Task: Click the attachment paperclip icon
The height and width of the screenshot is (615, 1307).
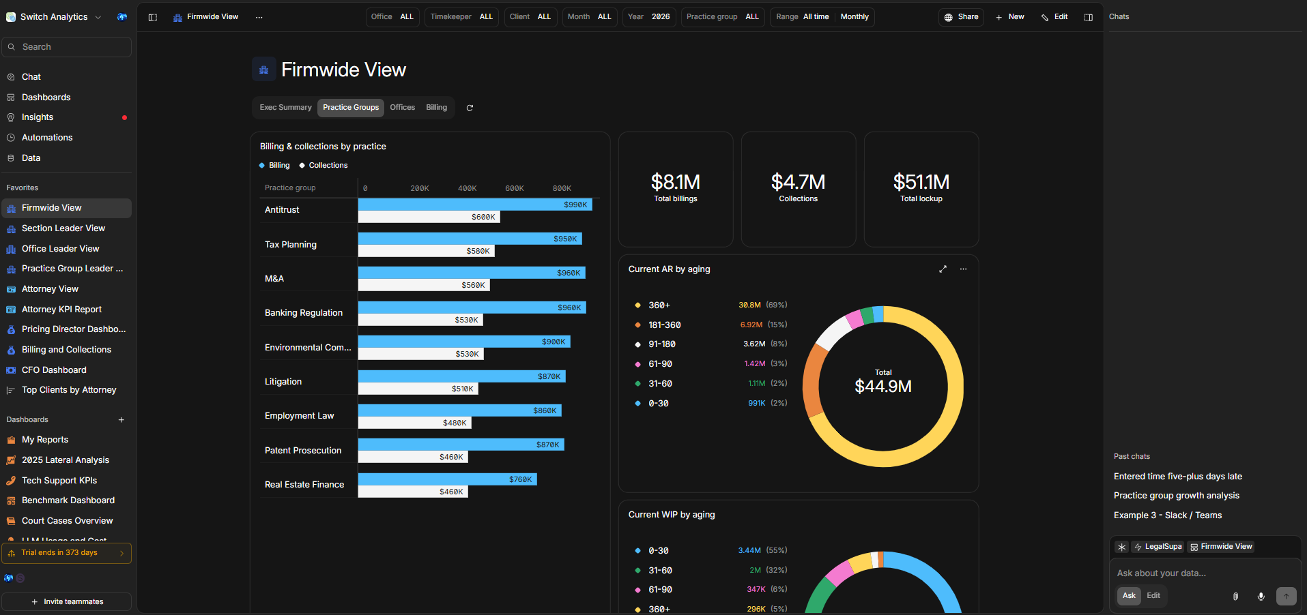Action: pyautogui.click(x=1235, y=596)
